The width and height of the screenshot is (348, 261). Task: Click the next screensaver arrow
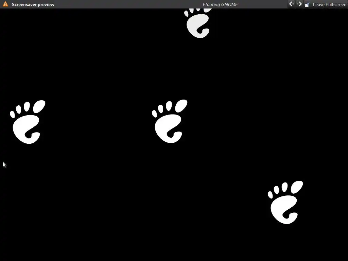pos(299,4)
